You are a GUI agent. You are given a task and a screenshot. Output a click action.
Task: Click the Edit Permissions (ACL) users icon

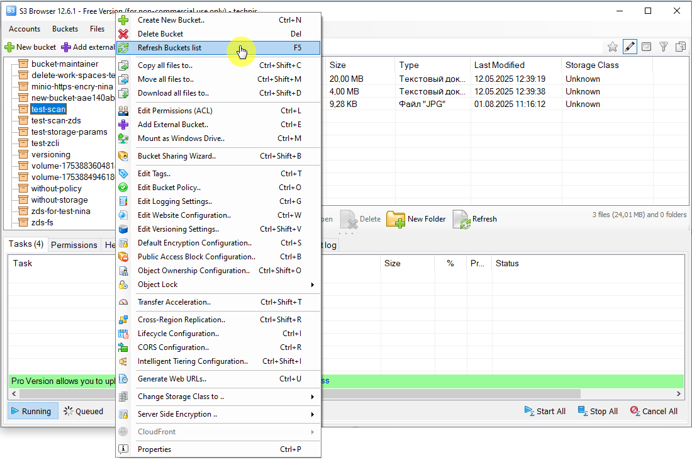click(x=123, y=111)
